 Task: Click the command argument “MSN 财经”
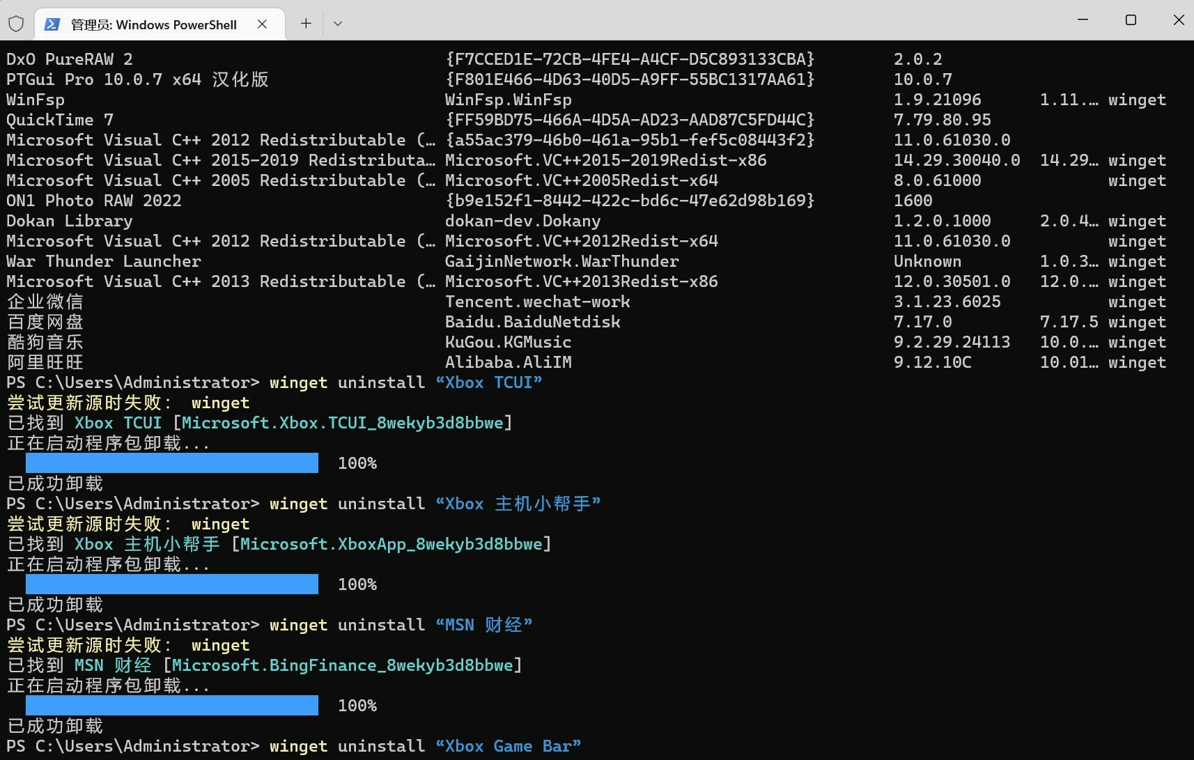(x=484, y=625)
